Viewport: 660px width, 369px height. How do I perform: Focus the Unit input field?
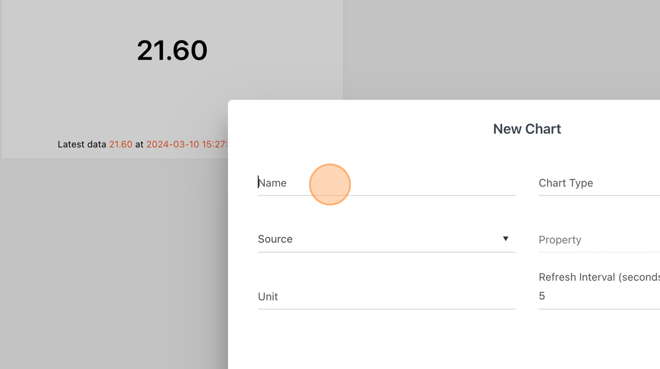(x=387, y=296)
